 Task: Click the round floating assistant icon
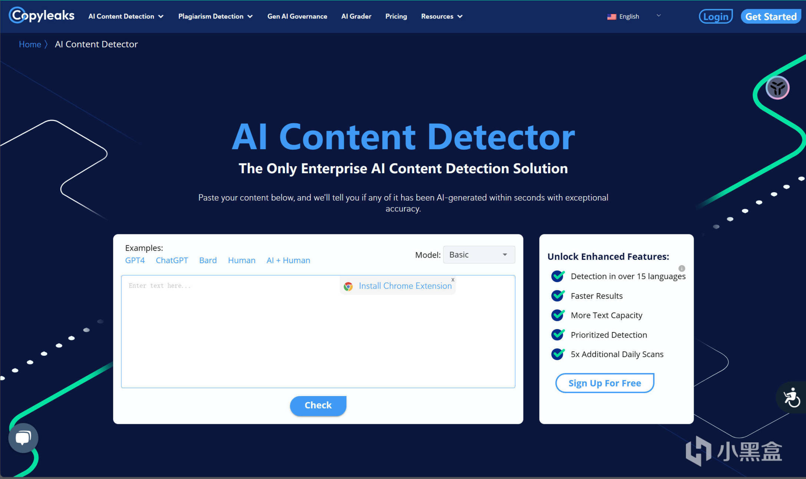[777, 88]
